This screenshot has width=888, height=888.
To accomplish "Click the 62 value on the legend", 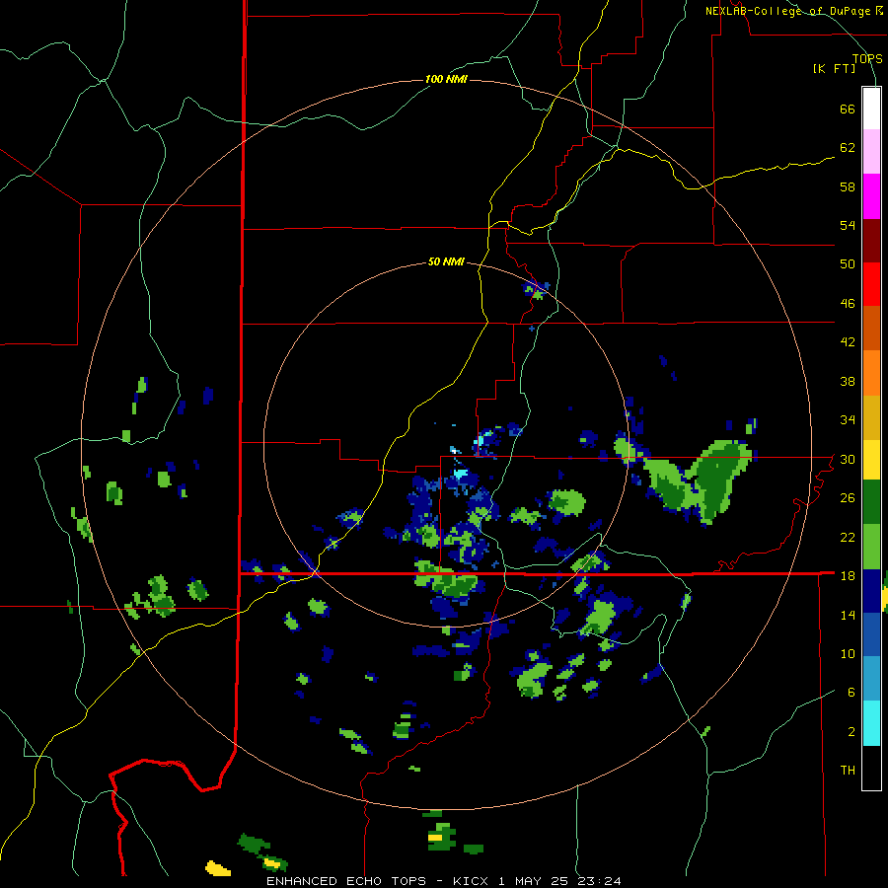I will click(848, 148).
